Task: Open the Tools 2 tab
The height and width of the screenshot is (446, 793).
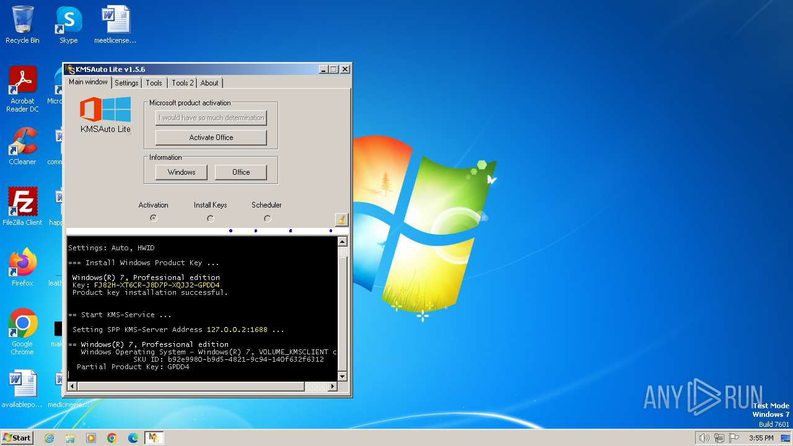Action: point(183,83)
